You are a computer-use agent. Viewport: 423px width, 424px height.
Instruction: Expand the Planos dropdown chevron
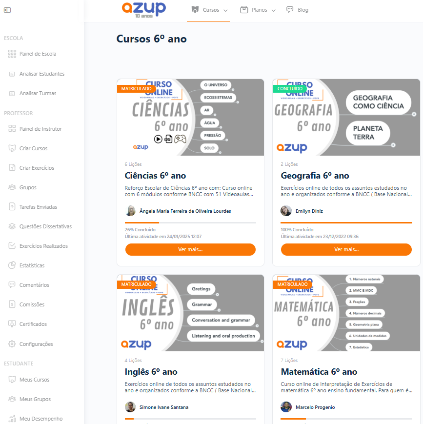click(x=273, y=10)
